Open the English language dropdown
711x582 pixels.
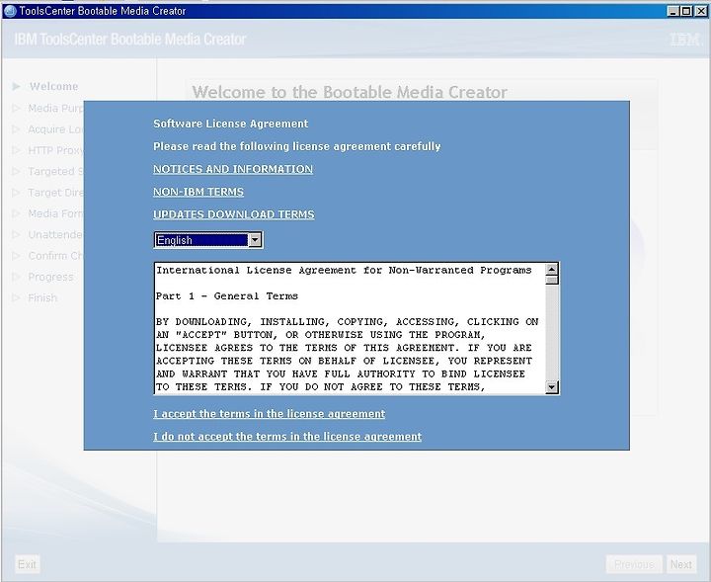pos(208,240)
